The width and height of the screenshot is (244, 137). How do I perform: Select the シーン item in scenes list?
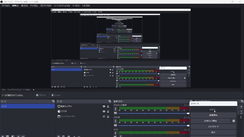(x=27, y=106)
